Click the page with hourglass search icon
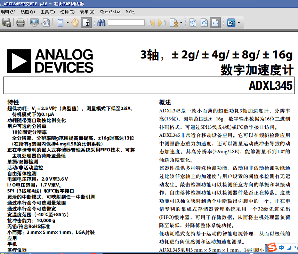 [x=174, y=23]
